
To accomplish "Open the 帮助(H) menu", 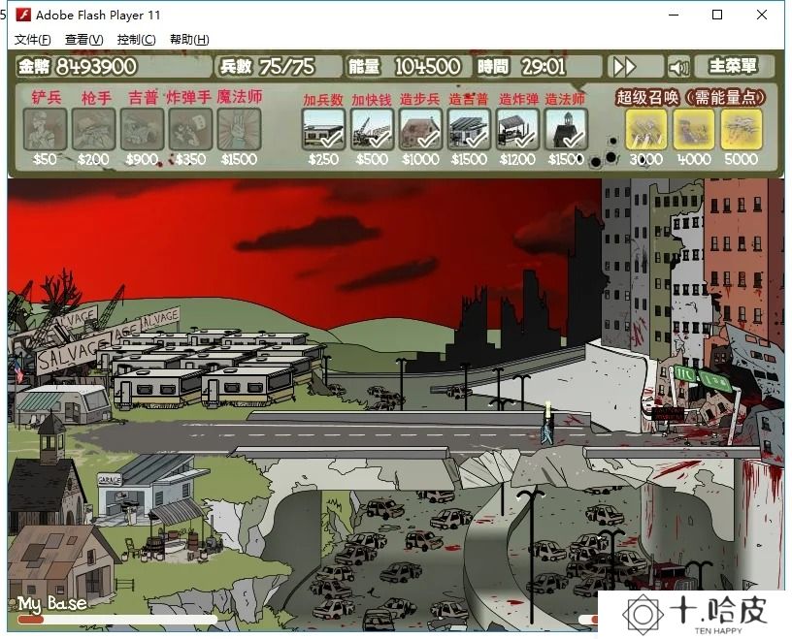I will point(189,40).
